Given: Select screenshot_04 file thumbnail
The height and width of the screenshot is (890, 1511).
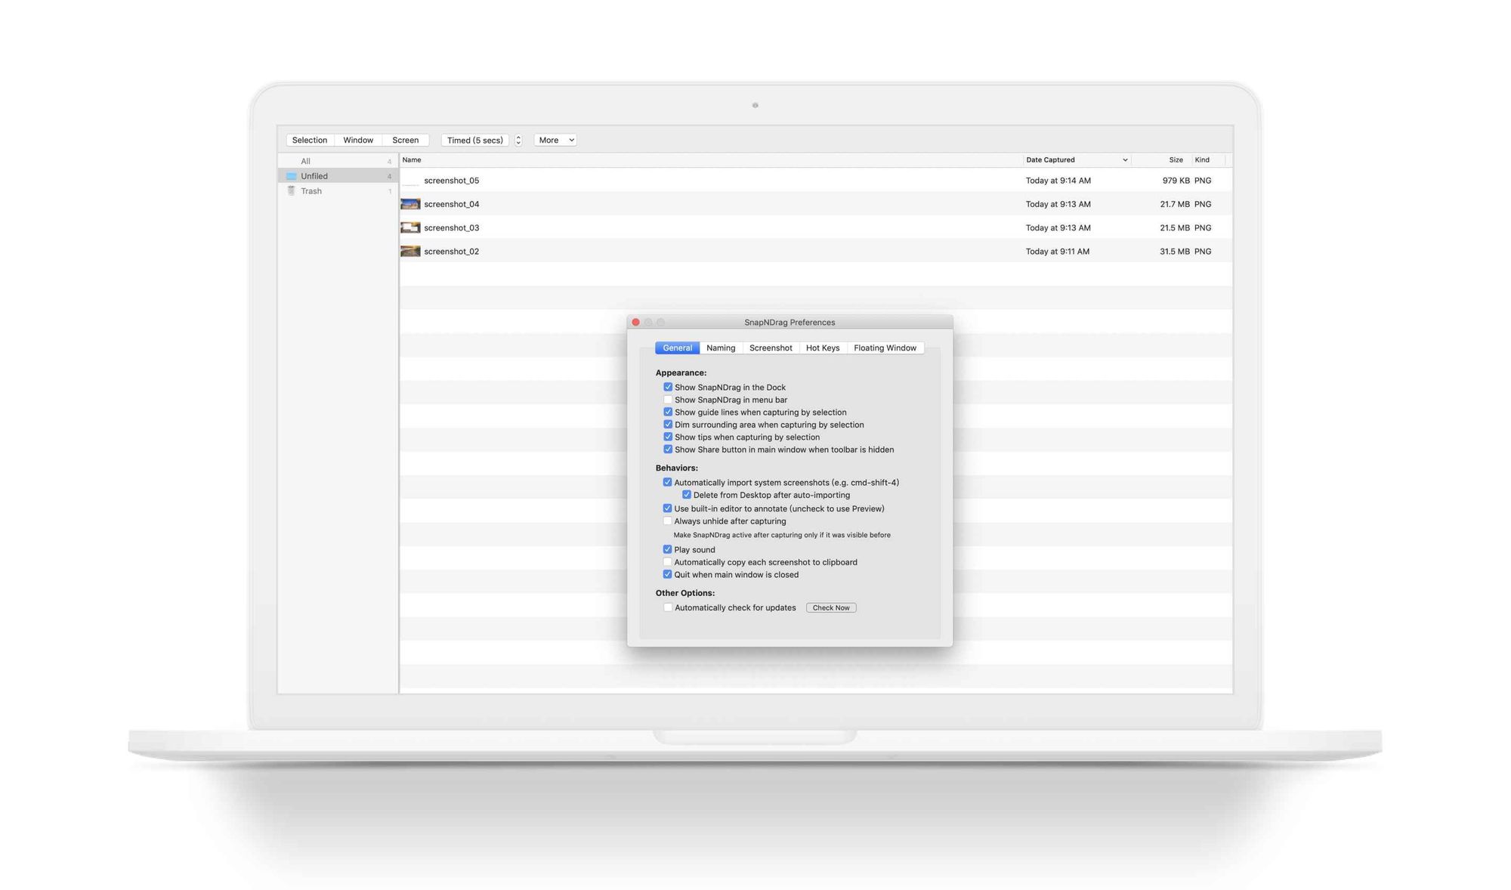Looking at the screenshot, I should [410, 203].
